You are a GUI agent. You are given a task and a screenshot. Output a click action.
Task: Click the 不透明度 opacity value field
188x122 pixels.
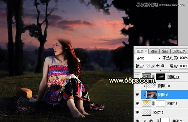183,58
